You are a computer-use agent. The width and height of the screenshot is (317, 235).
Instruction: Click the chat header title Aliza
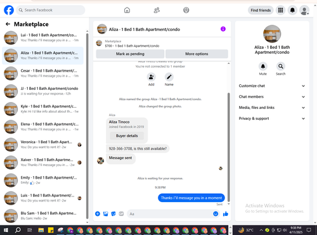tap(145, 29)
